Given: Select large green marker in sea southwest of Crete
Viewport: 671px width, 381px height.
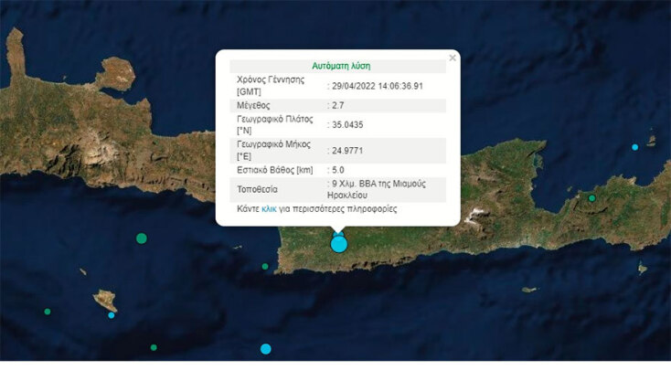Looking at the screenshot, I should tap(142, 238).
